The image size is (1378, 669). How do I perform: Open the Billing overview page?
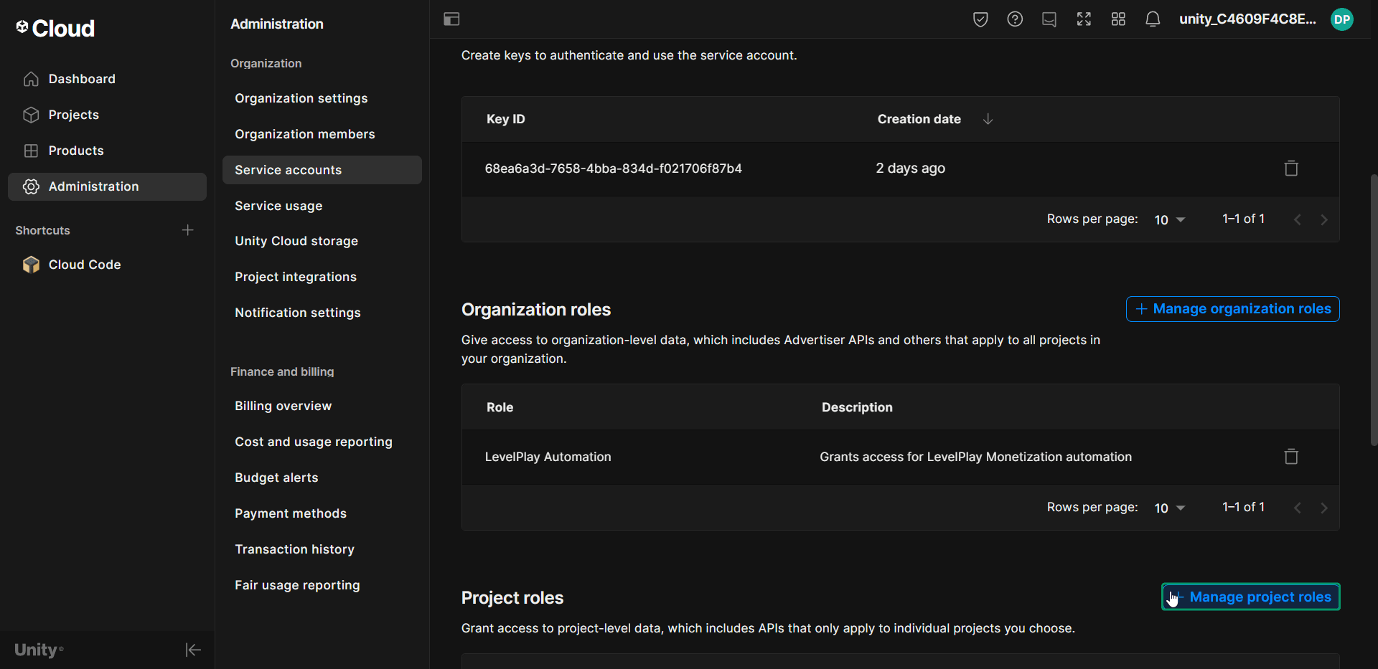point(283,405)
